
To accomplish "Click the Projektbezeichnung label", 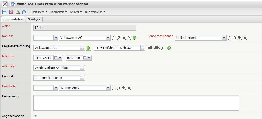I will coord(16,46).
